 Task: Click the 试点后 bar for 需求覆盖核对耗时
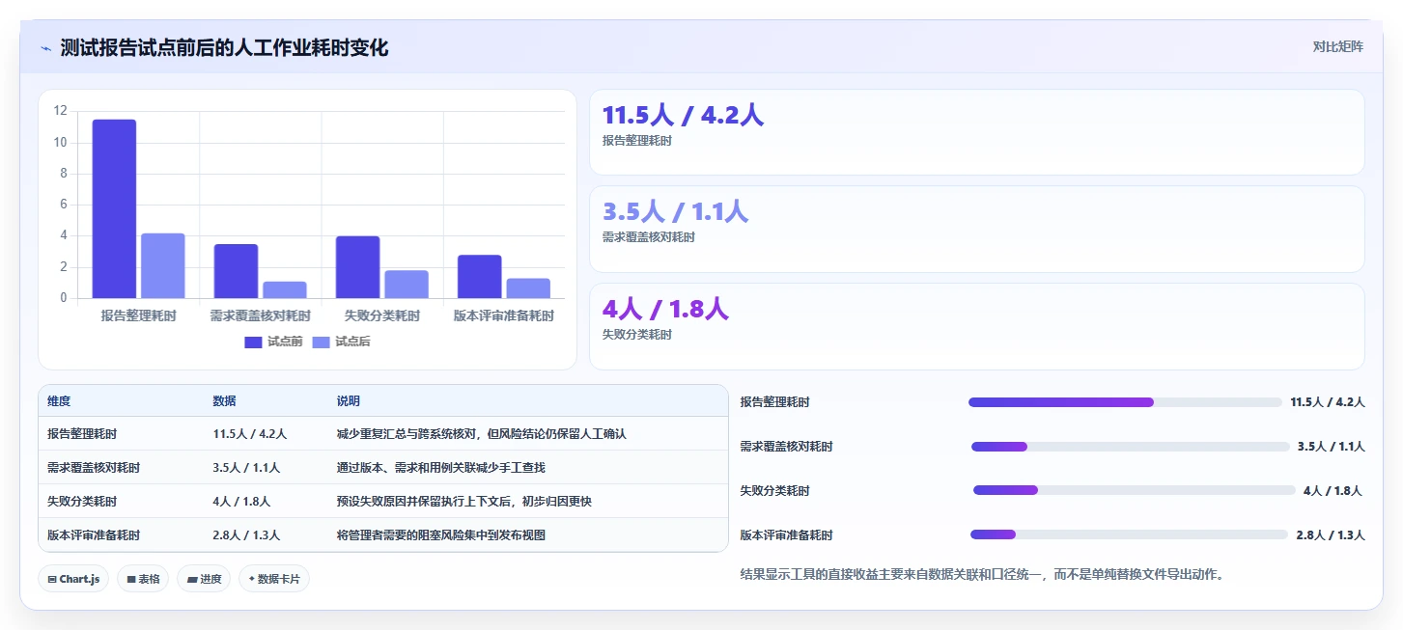(284, 289)
